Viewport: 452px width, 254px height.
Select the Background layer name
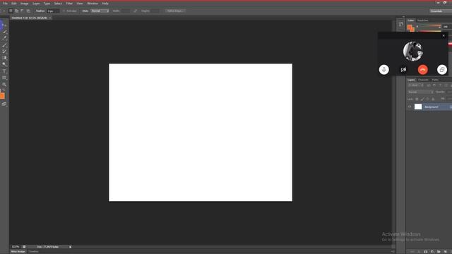pyautogui.click(x=432, y=107)
